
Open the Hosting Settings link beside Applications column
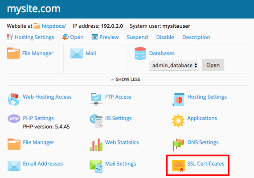pyautogui.click(x=207, y=97)
